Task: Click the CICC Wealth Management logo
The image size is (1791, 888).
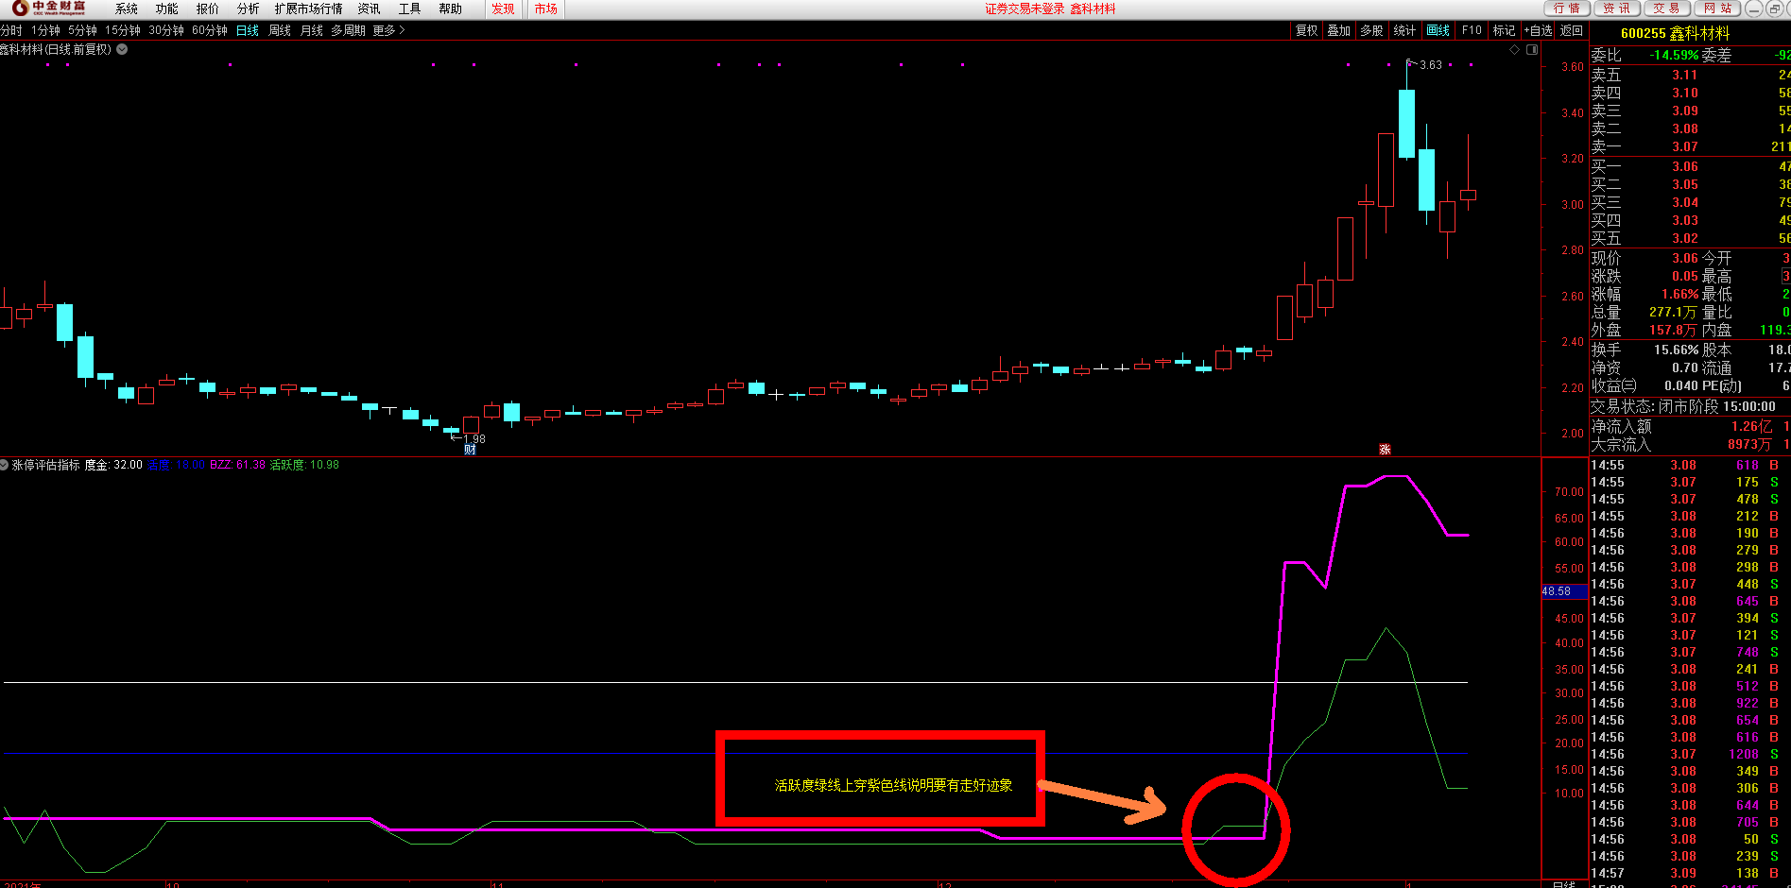Action: click(x=48, y=9)
